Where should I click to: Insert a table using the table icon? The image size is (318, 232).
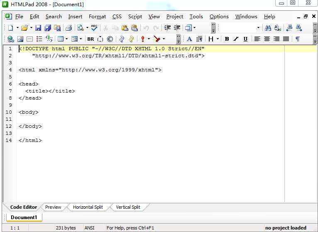pyautogui.click(x=61, y=39)
